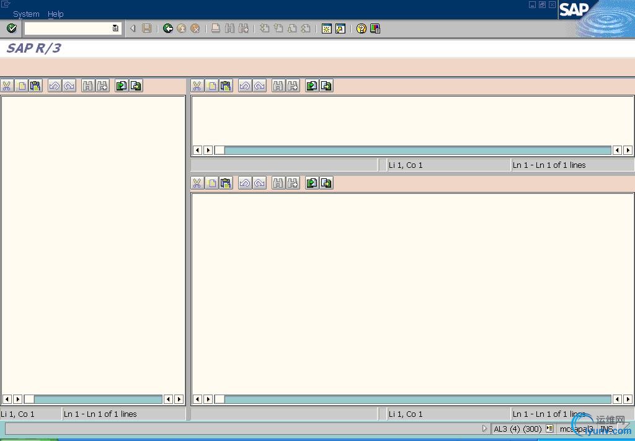
Task: Copy text in the left pane editor
Action: (22, 85)
